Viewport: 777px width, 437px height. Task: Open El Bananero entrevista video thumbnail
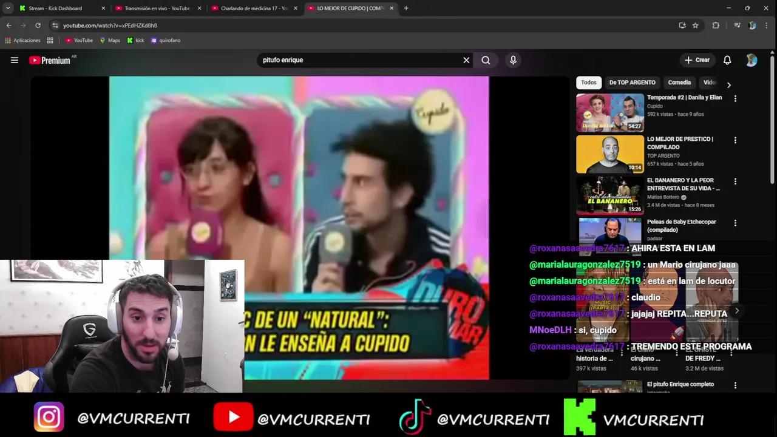[610, 195]
